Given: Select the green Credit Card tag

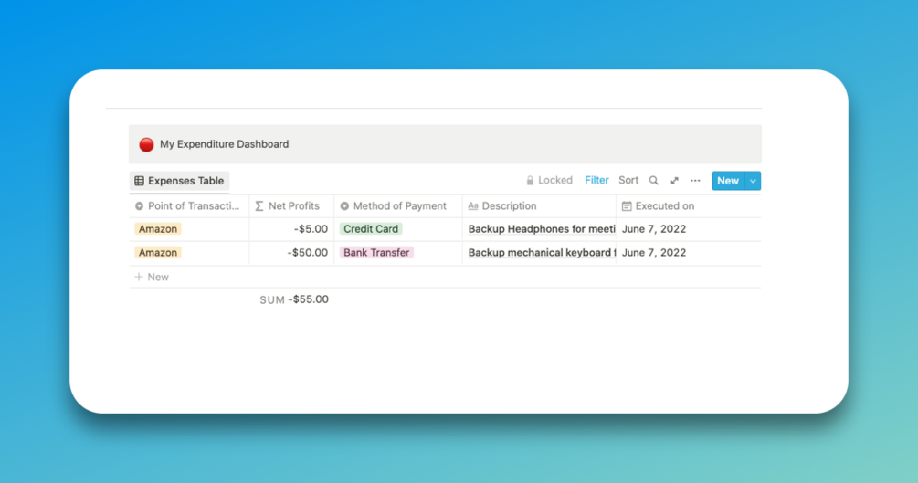Looking at the screenshot, I should point(371,229).
